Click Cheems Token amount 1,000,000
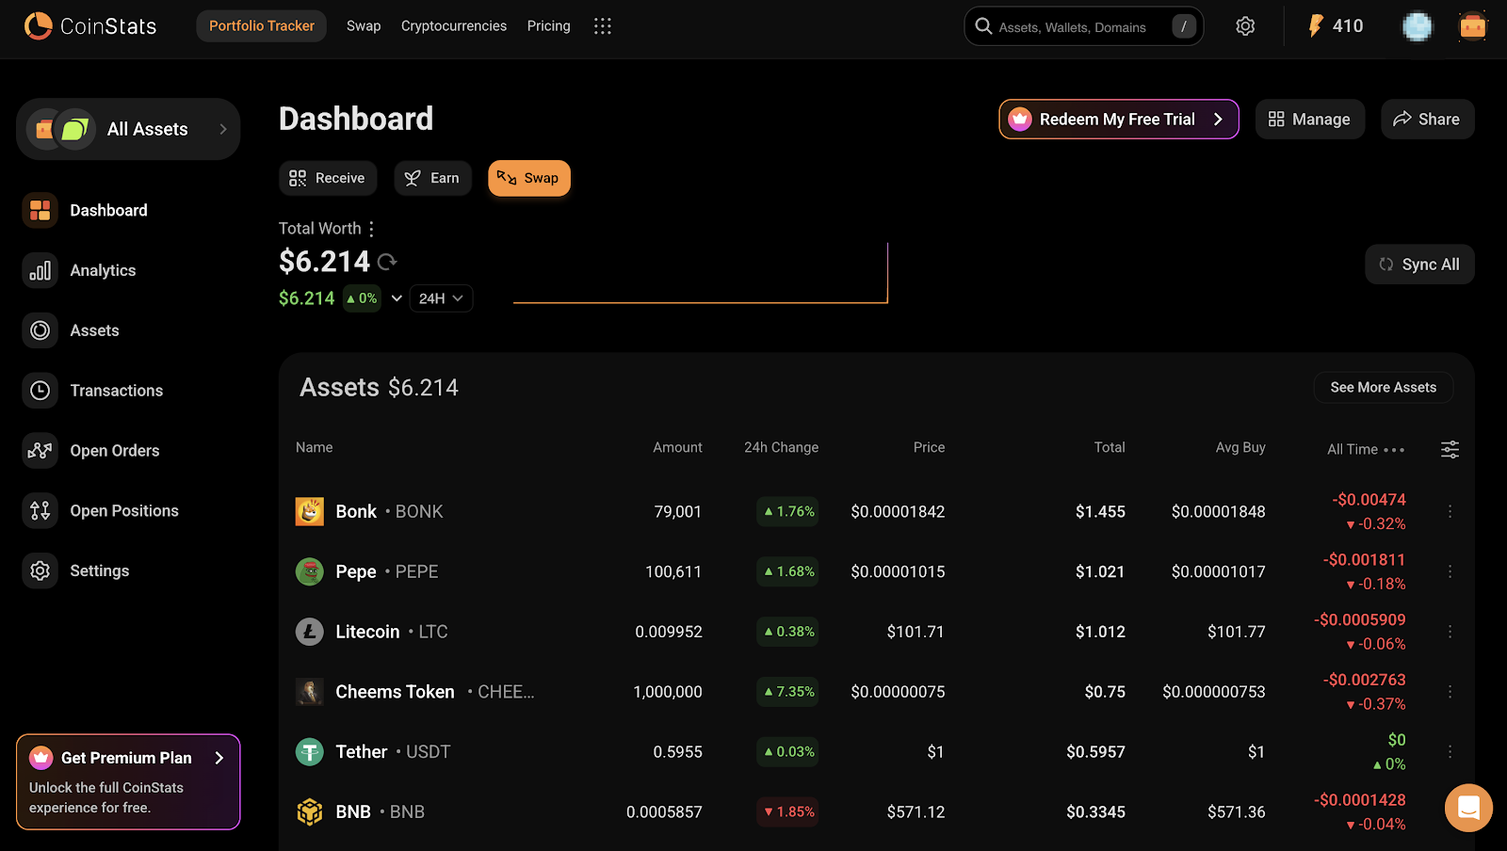This screenshot has height=851, width=1507. 668,692
